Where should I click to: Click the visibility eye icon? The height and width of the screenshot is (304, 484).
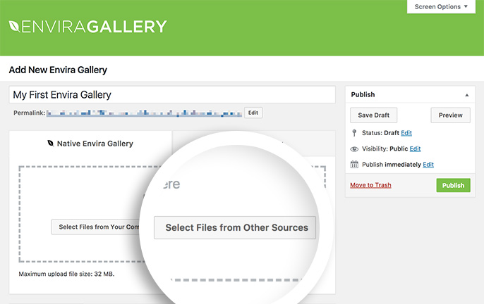(x=354, y=149)
